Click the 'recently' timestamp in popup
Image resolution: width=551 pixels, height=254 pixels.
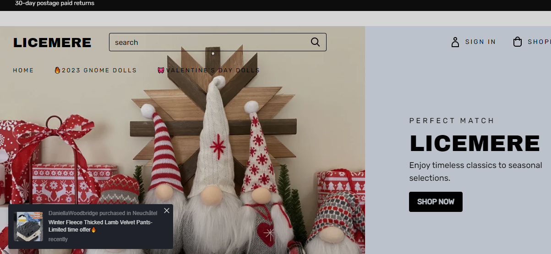(x=58, y=239)
